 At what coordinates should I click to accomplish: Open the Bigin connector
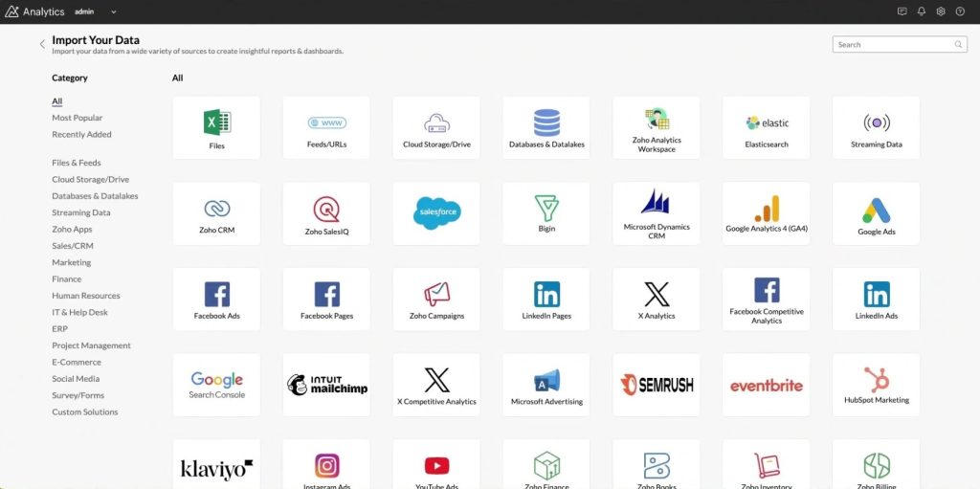[546, 213]
